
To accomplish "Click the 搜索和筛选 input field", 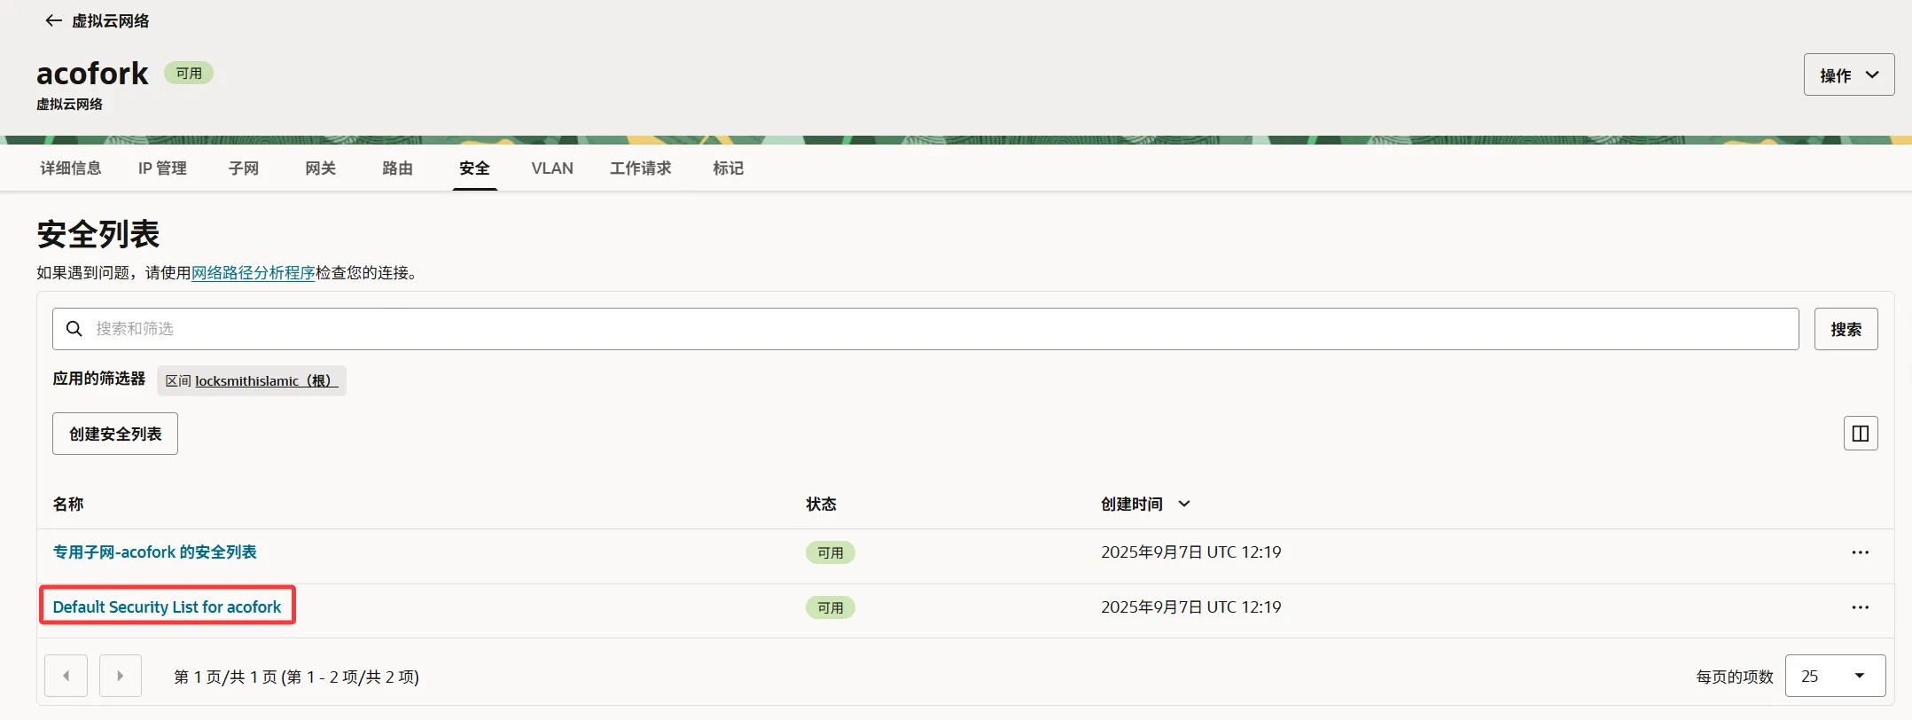I will [x=931, y=329].
